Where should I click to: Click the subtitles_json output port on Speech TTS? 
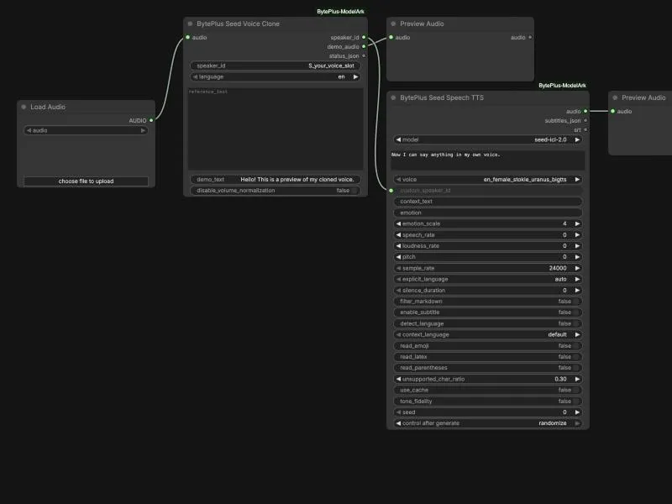(x=585, y=120)
